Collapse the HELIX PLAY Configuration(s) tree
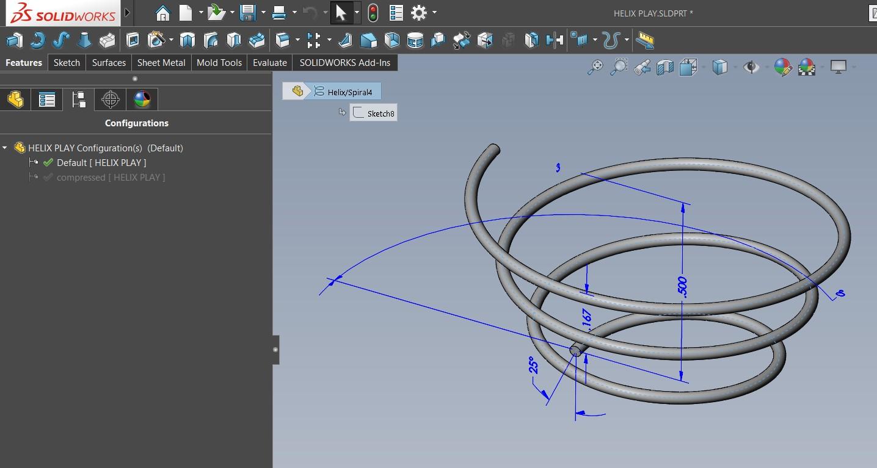 point(5,148)
